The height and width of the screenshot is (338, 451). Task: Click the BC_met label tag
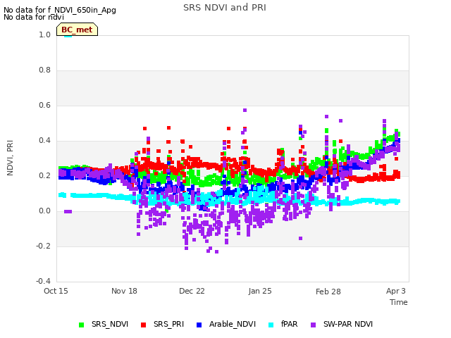point(77,30)
